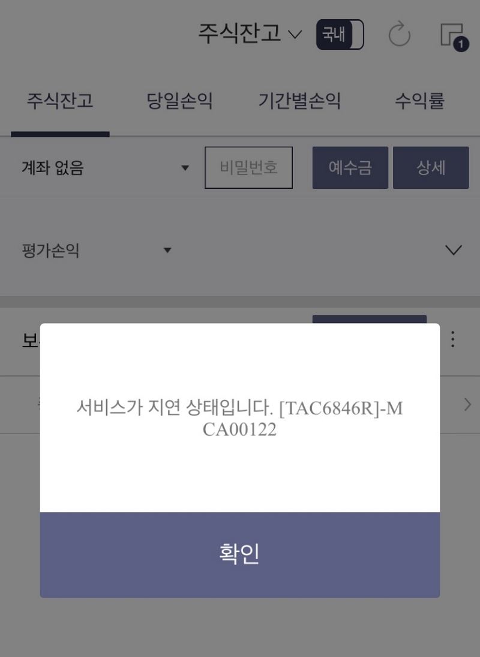The width and height of the screenshot is (480, 657).
Task: Tap the service delay error message text
Action: pos(240,418)
